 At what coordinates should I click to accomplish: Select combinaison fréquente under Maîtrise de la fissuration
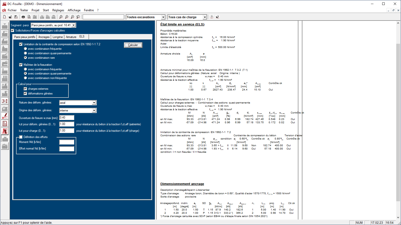pos(25,69)
